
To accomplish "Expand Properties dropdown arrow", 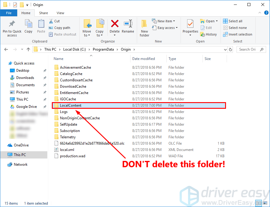I will (190, 35).
